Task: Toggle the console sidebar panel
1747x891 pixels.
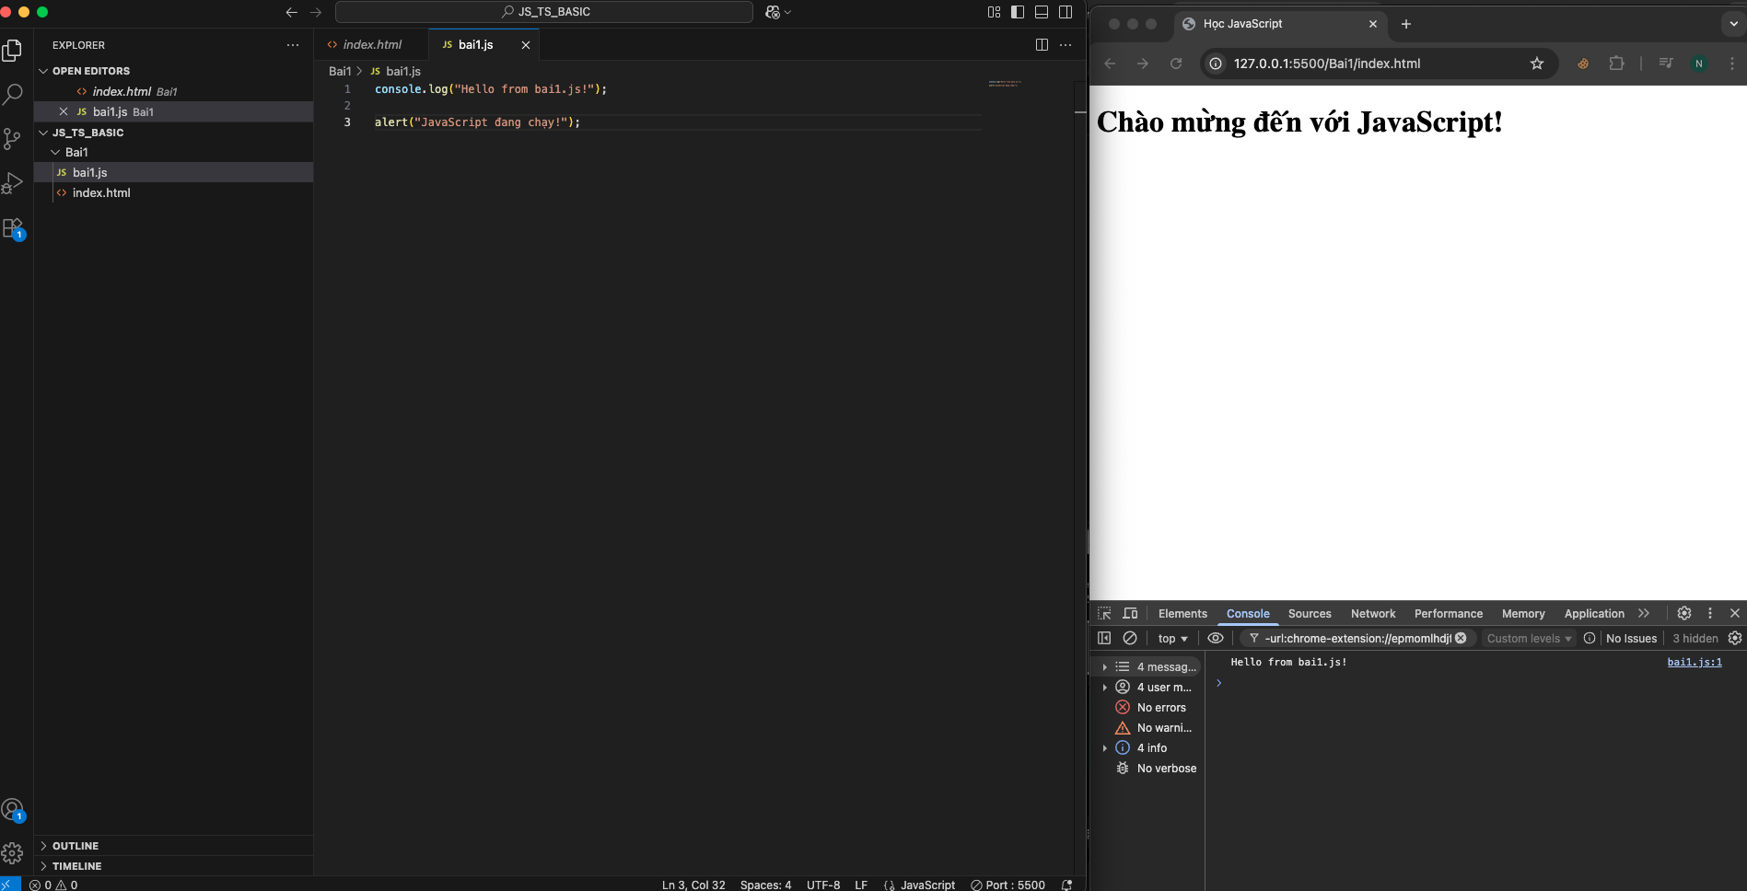Action: 1104,638
